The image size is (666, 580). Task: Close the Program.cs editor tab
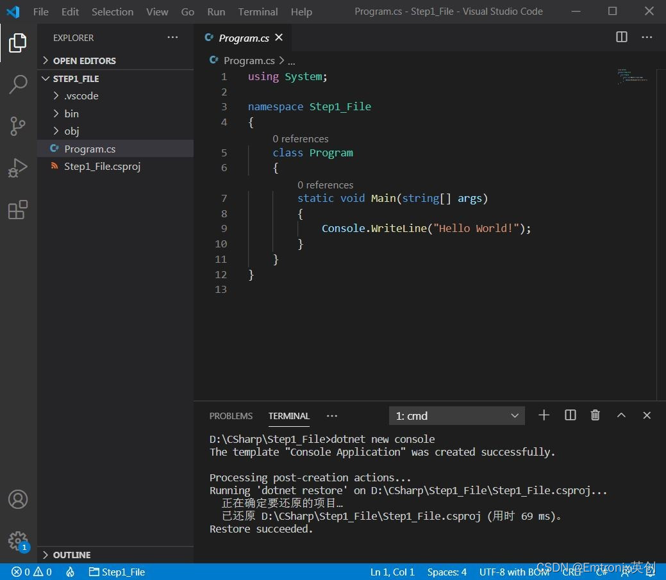click(x=279, y=37)
